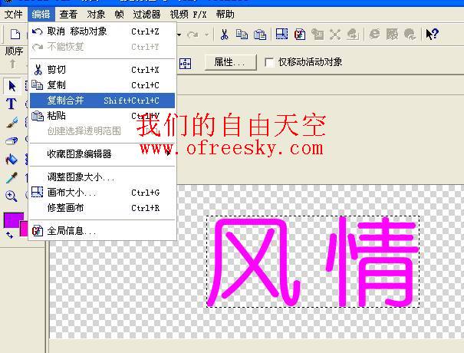Click the scissors cut toolbar icon
Image resolution: width=464 pixels, height=353 pixels.
coord(224,34)
